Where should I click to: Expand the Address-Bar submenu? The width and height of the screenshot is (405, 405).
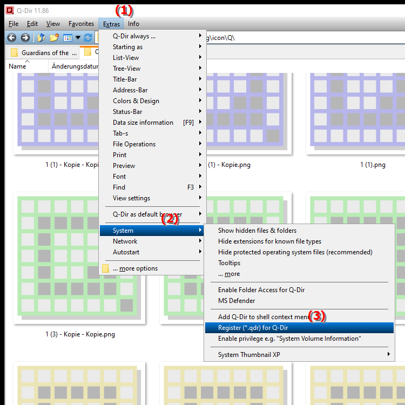pos(152,90)
